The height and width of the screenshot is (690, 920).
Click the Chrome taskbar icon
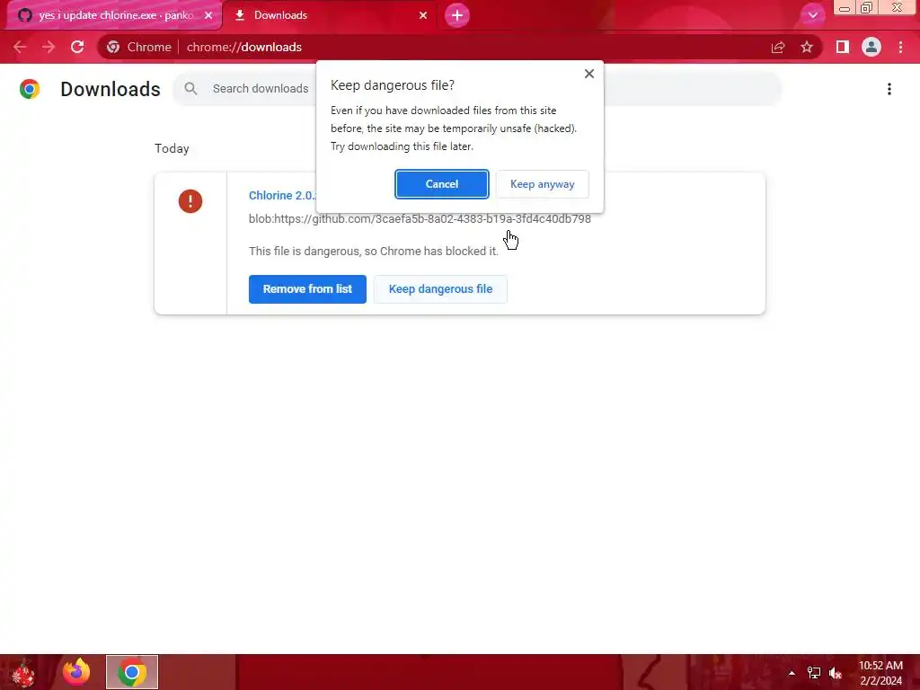point(132,672)
